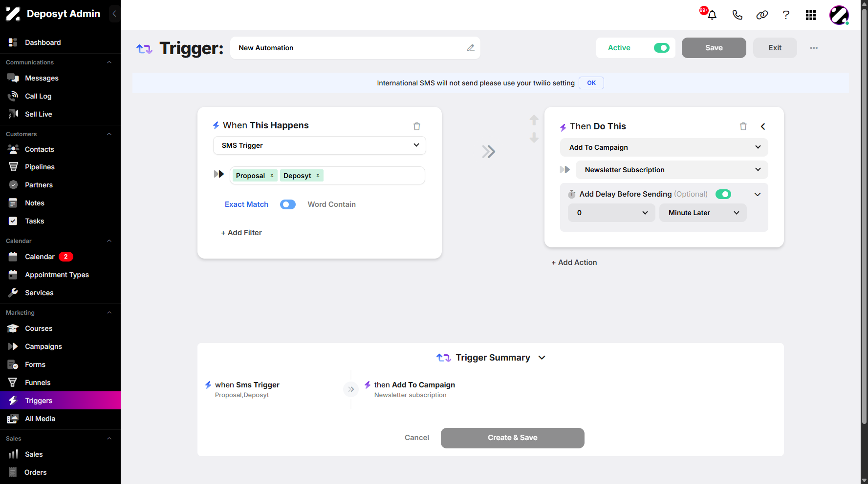The height and width of the screenshot is (484, 868).
Task: Open the SMS Trigger dropdown
Action: (320, 145)
